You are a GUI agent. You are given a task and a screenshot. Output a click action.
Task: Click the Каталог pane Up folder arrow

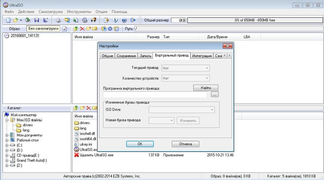click(75, 108)
